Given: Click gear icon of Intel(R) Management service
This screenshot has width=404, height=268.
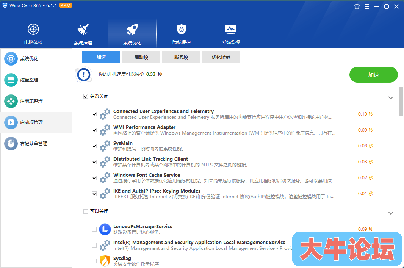Looking at the screenshot, I should pyautogui.click(x=105, y=245).
